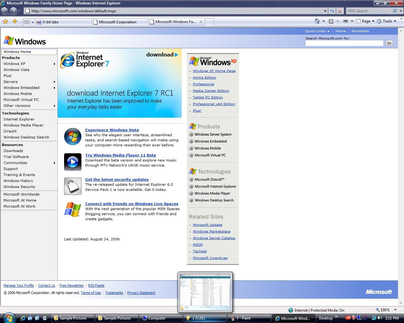
Task: Click the Print icon in the command bar
Action: click(346, 21)
